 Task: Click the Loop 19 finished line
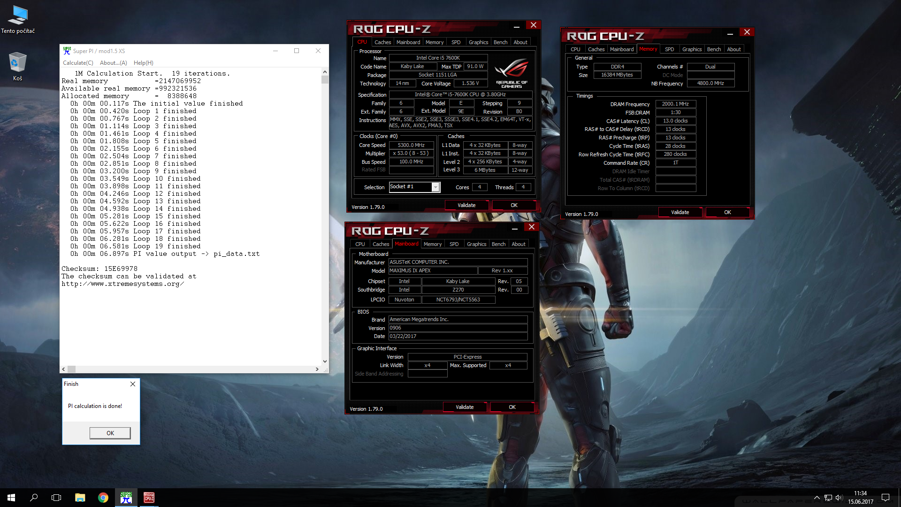tap(136, 246)
